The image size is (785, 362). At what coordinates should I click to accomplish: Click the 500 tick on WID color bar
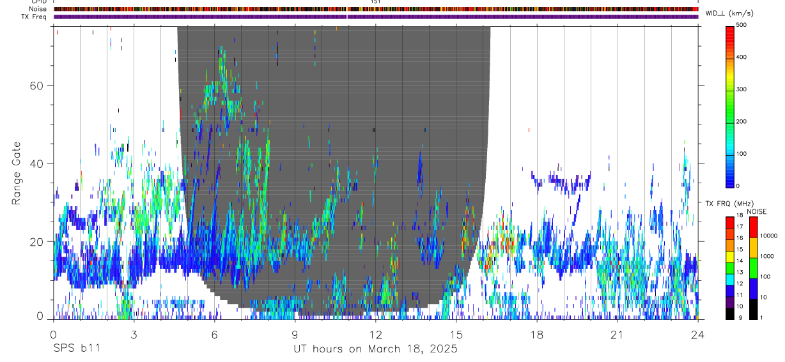click(x=742, y=25)
